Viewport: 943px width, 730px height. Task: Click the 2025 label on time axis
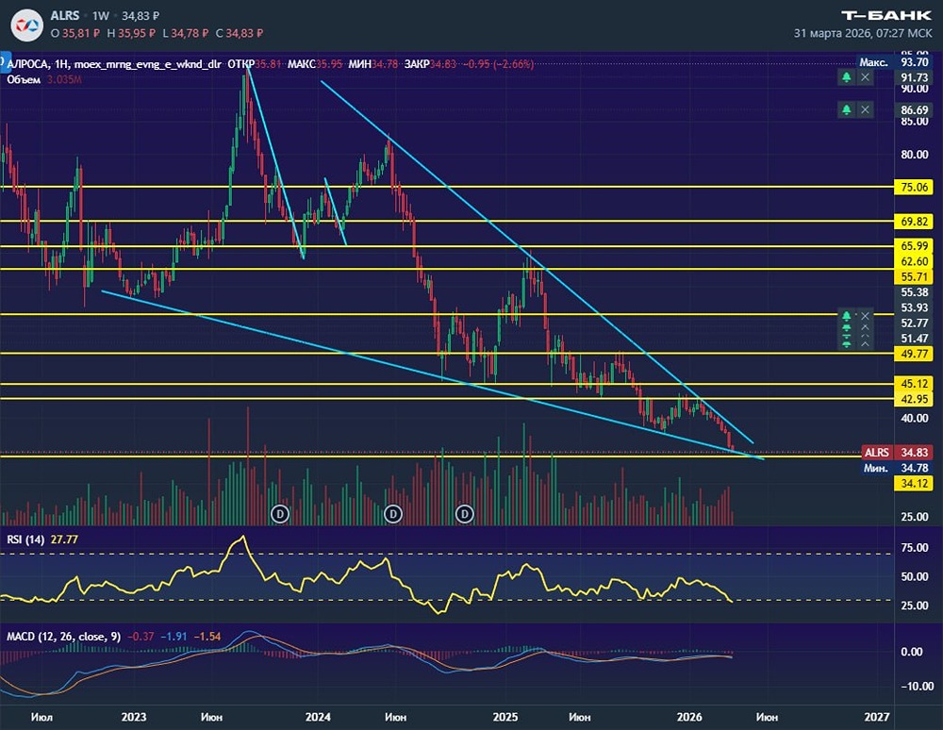point(505,718)
